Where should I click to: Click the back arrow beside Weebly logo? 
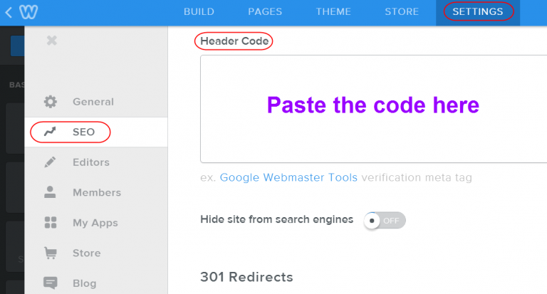(x=9, y=12)
